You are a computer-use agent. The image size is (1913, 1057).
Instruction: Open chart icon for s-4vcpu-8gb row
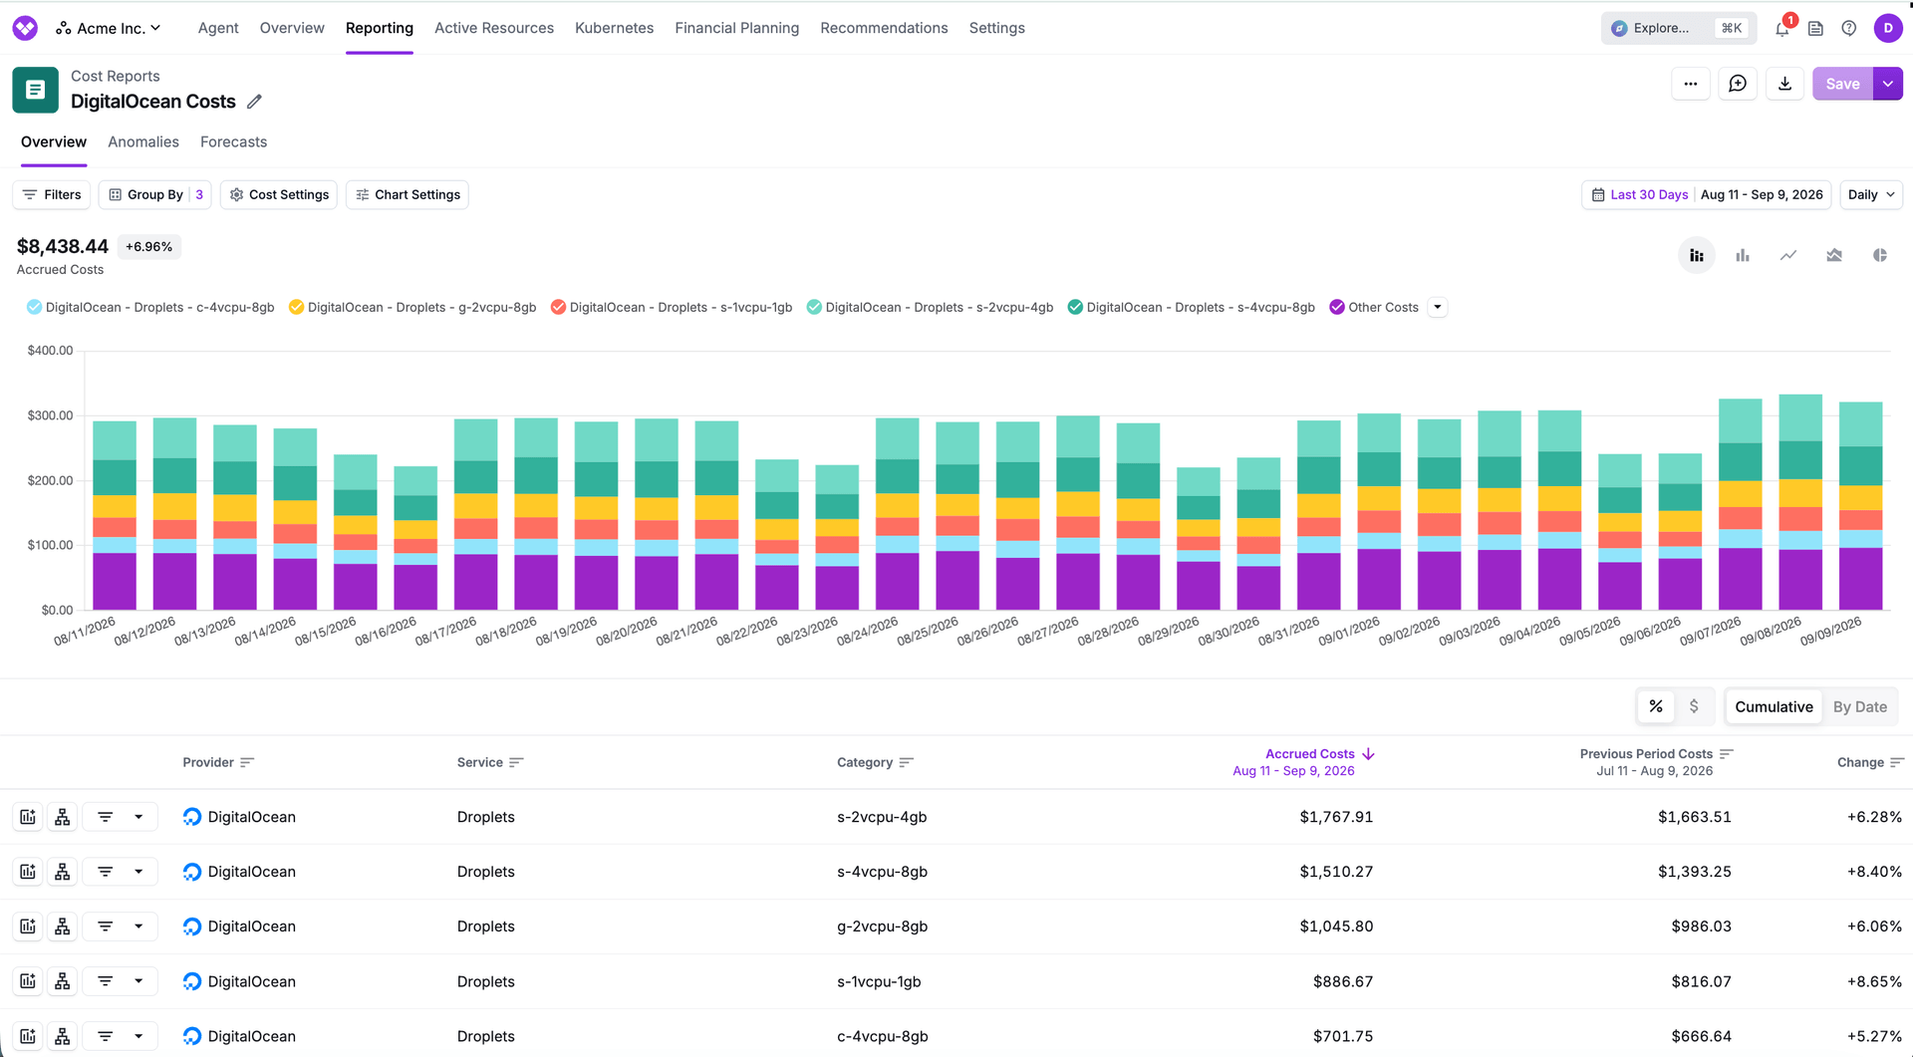[28, 872]
